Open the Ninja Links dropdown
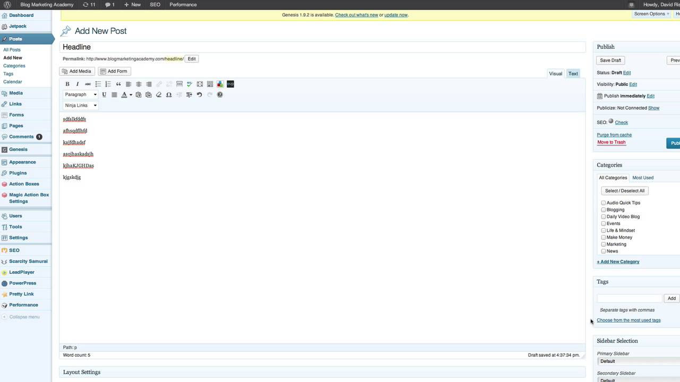The image size is (680, 382). coord(81,105)
